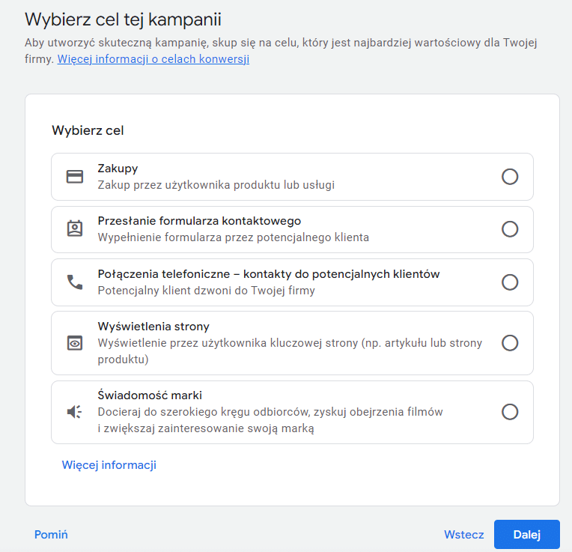Click the megaphone icon for Świadomość marki

(75, 412)
